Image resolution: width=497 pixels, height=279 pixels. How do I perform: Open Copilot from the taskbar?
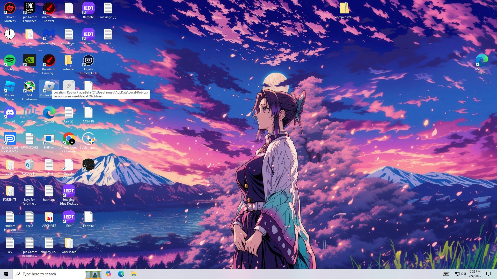tap(108, 274)
